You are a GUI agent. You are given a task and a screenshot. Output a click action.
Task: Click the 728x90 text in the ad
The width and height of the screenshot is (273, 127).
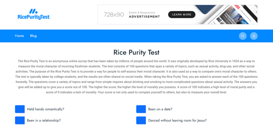point(114,15)
